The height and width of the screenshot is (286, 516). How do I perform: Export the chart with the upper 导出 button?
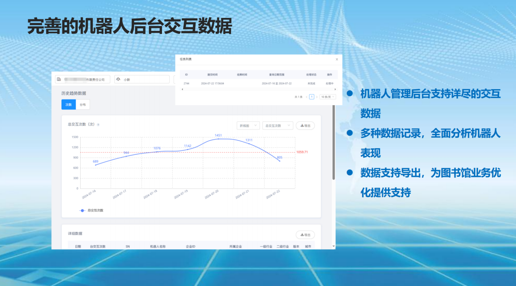305,126
